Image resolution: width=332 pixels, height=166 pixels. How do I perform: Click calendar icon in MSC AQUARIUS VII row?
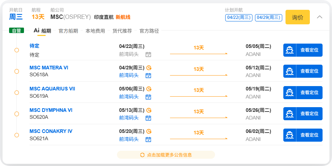148,97
